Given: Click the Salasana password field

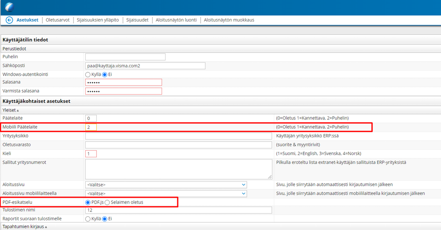Looking at the screenshot, I should point(124,82).
